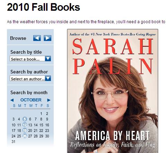
Task: Select highlighted October 19 on calendar
Action: tap(25, 130)
